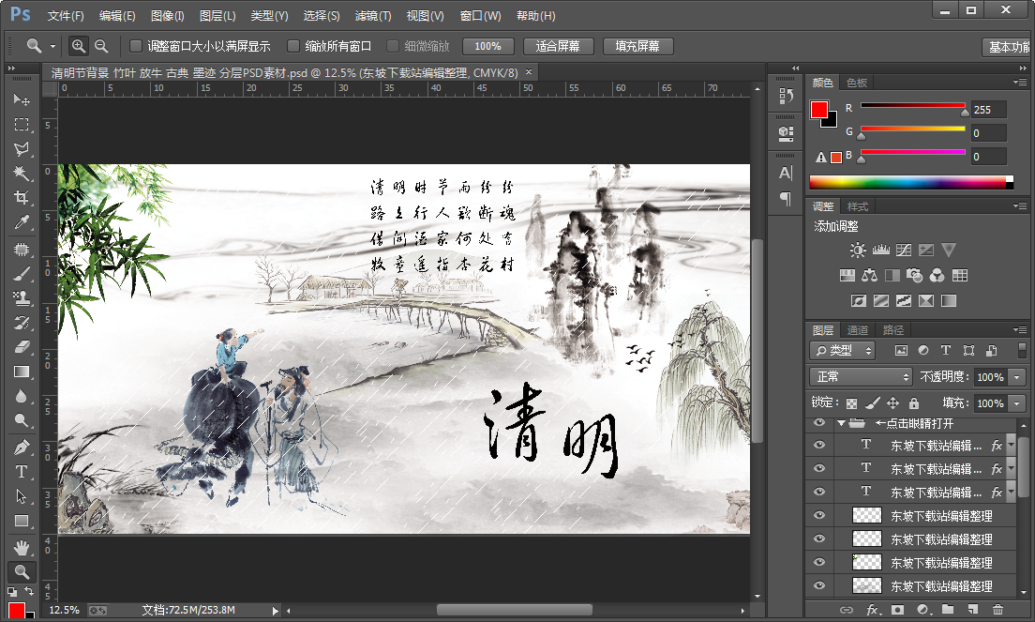This screenshot has width=1035, height=622.
Task: Click the red foreground color swatch in 颜色 panel
Action: click(x=819, y=110)
